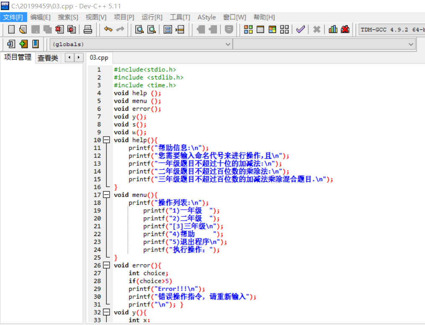Viewport: 425px width, 325px height.
Task: Open profile analysis bar chart icon
Action: (x=333, y=29)
